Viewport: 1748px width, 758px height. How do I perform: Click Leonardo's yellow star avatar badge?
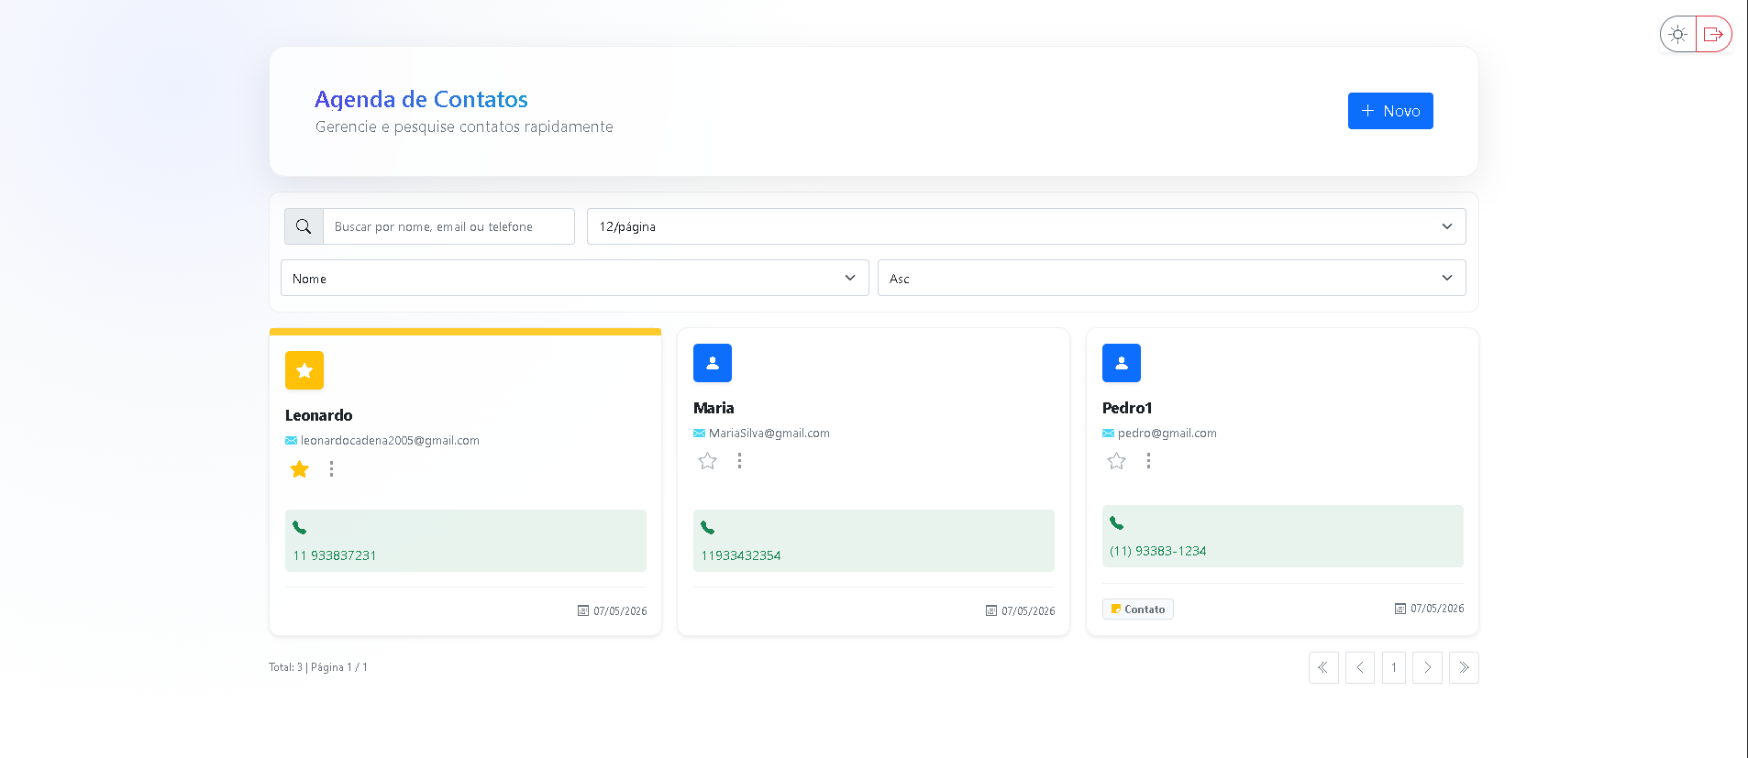point(304,370)
